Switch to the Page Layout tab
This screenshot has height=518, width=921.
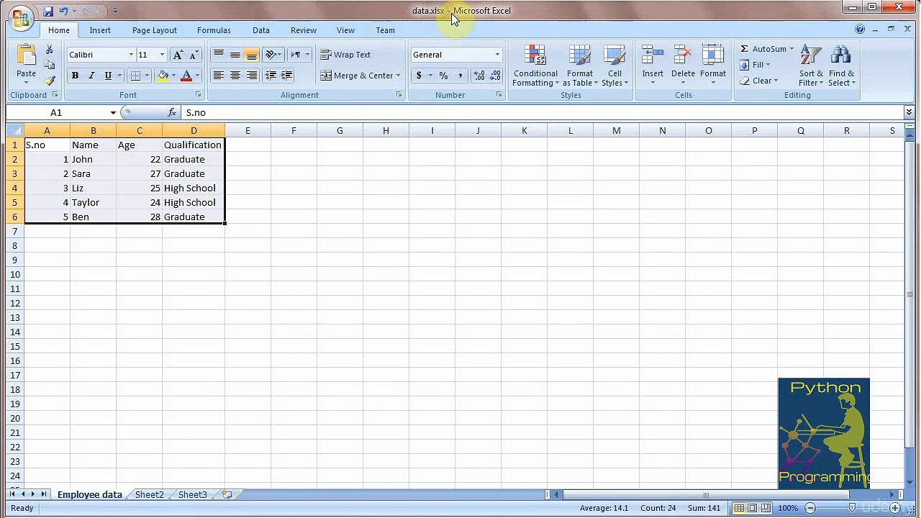[154, 30]
